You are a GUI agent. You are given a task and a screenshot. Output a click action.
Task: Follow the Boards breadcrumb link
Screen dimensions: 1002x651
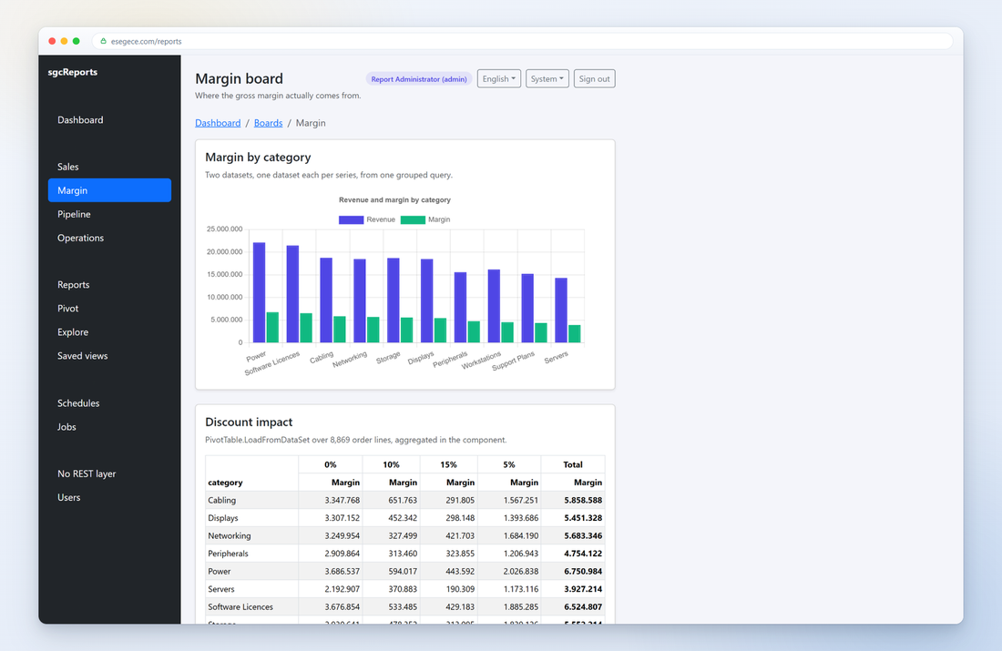(269, 123)
